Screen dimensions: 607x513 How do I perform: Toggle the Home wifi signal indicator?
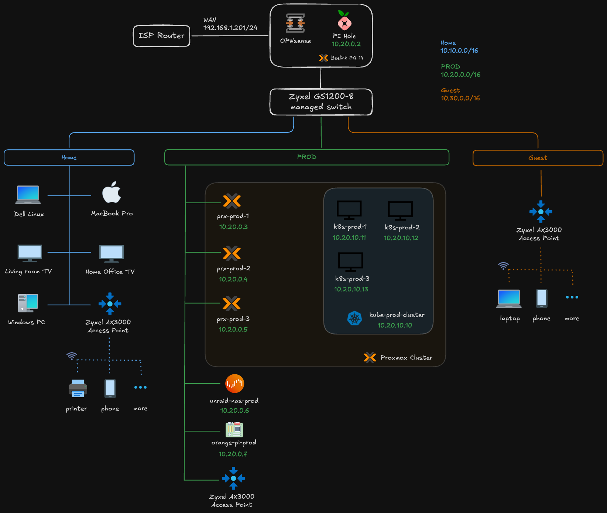tap(72, 356)
